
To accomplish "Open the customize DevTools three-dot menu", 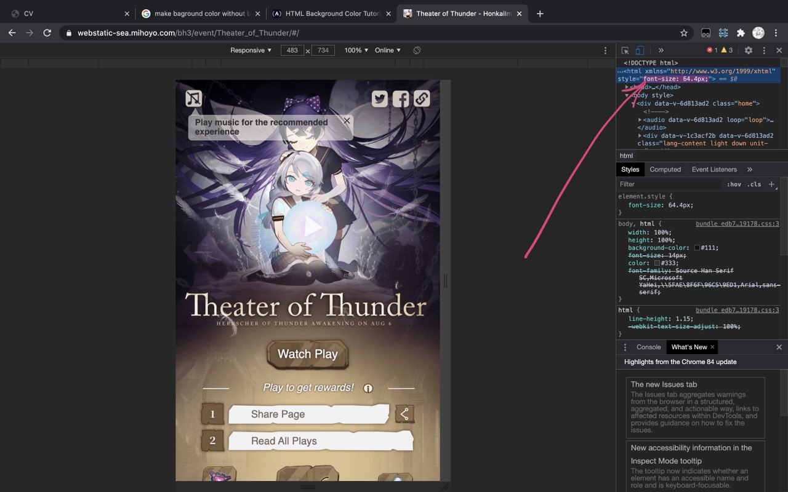I will [764, 50].
